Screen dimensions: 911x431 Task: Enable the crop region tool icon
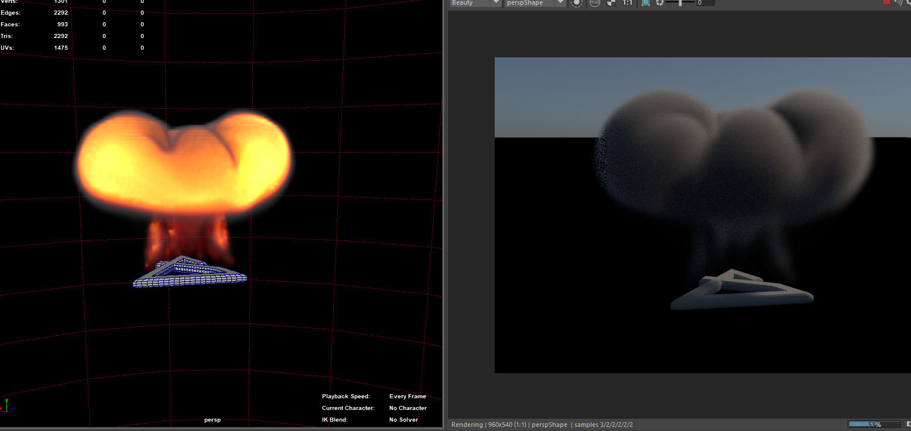(645, 3)
